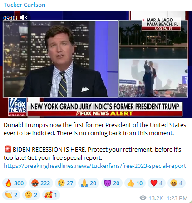
Task: Click the Donald Trump indicted message text
Action: (95, 129)
